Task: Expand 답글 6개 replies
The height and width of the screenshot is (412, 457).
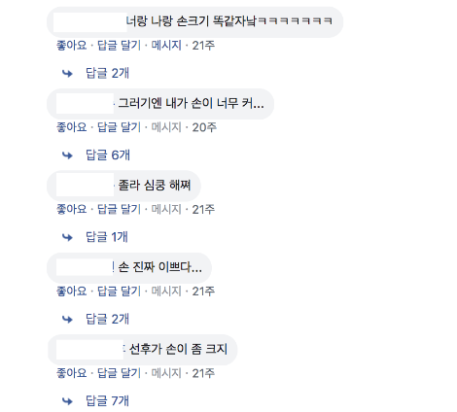Action: coord(108,155)
